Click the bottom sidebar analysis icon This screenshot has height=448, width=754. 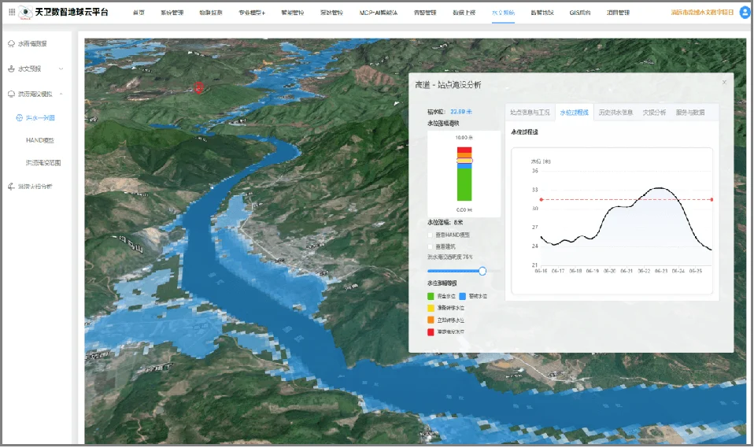[x=11, y=187]
